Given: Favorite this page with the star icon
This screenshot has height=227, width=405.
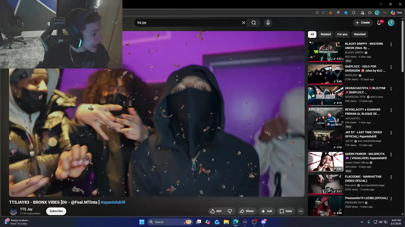Looking at the screenshot, I should click(x=323, y=13).
